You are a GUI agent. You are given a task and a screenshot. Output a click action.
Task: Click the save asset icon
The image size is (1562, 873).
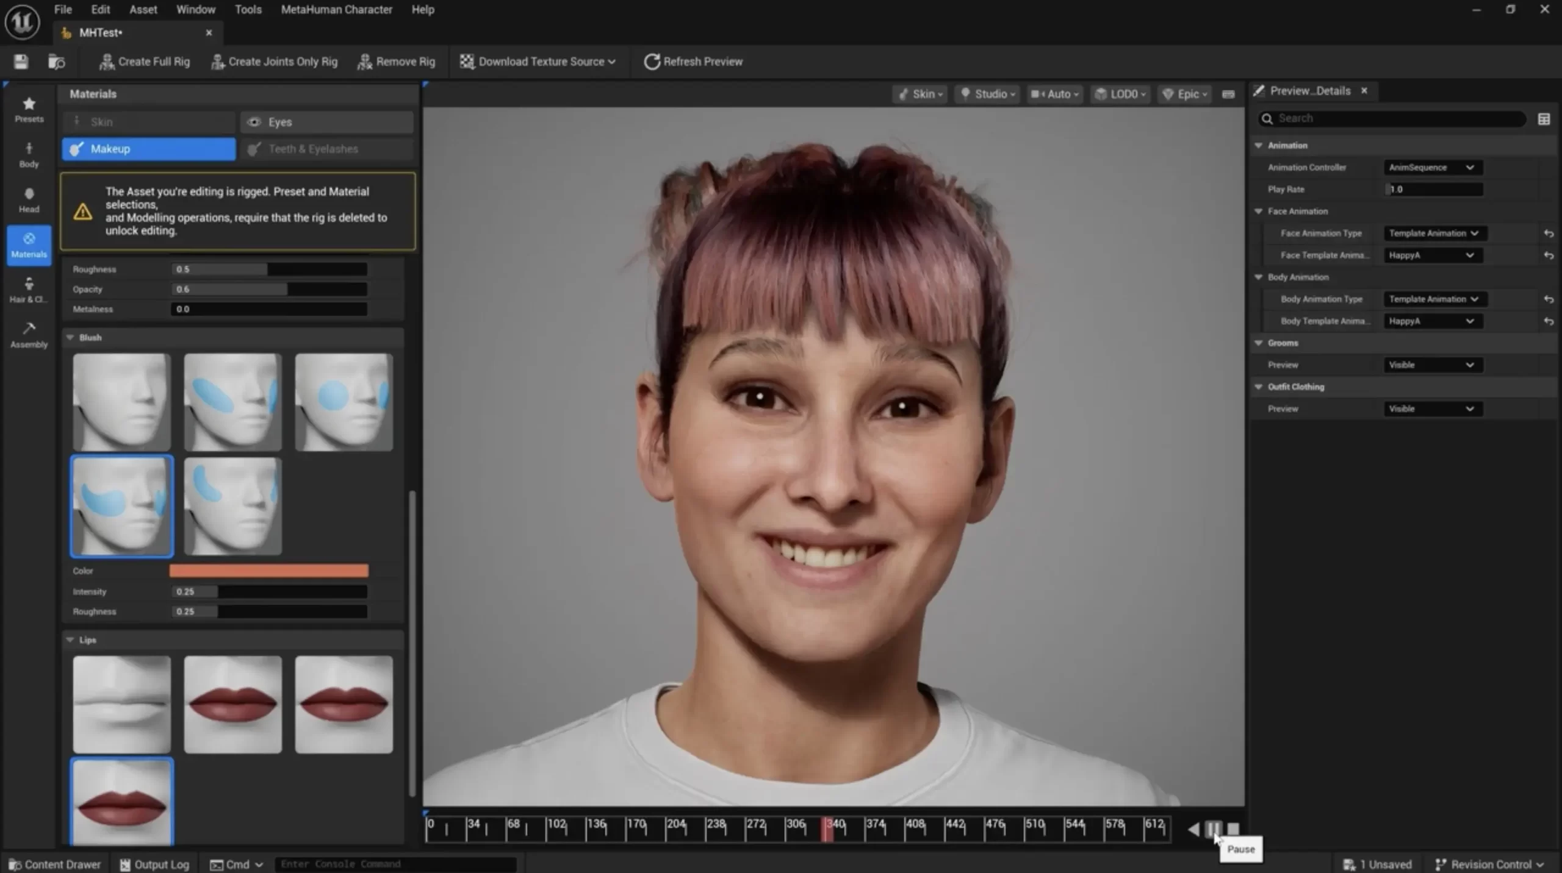pos(21,62)
